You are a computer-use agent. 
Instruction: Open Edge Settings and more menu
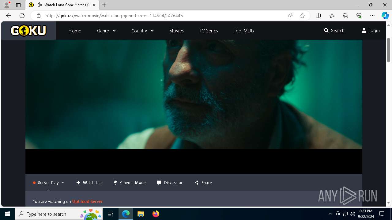[x=372, y=16]
